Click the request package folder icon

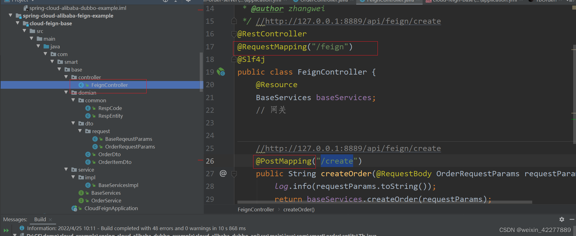click(x=88, y=131)
